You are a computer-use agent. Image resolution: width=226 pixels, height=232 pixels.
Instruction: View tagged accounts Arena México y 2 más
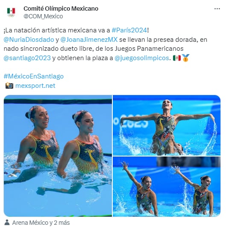pyautogui.click(x=41, y=223)
